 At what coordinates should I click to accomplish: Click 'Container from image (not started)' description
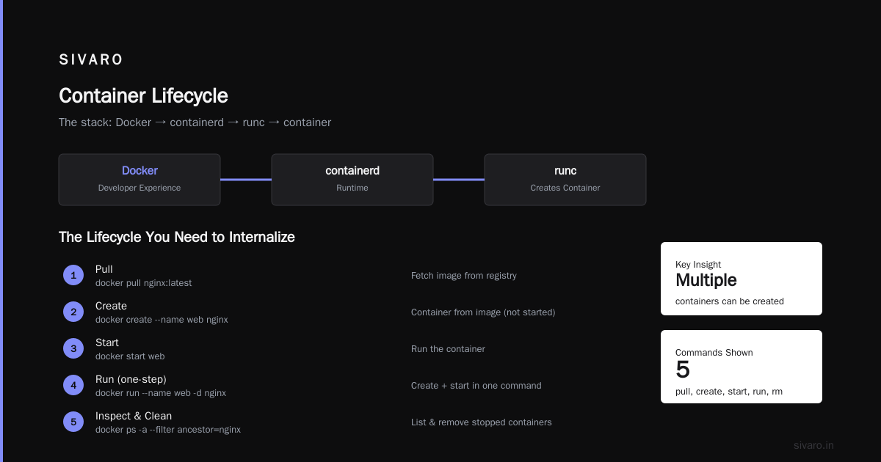tap(483, 312)
